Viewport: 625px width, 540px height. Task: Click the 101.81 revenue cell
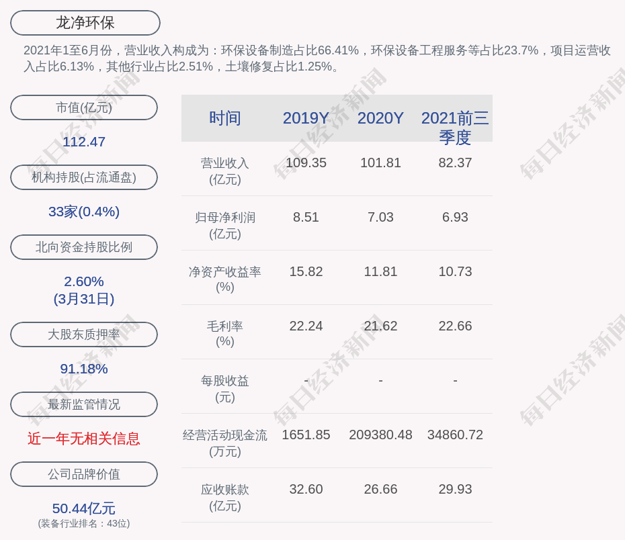pyautogui.click(x=380, y=163)
